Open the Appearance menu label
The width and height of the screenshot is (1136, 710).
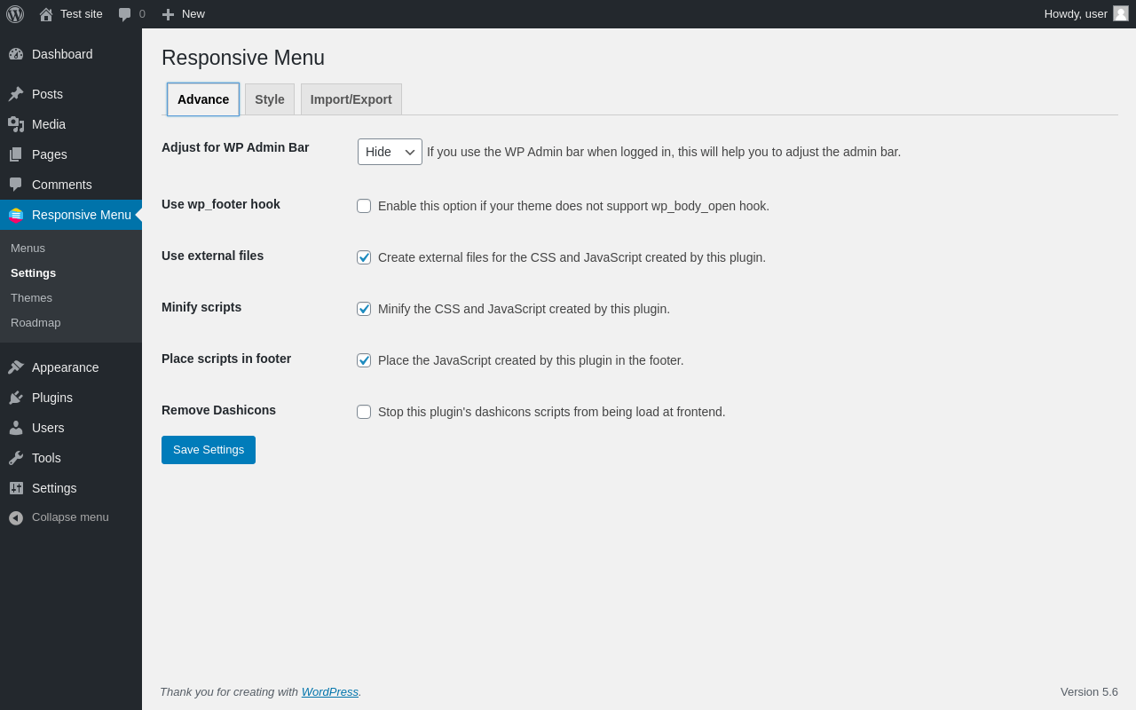tap(66, 367)
